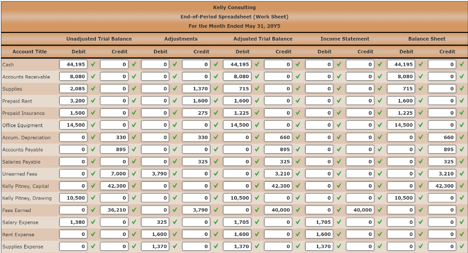Image resolution: width=468 pixels, height=253 pixels.
Task: Click the checkmark next to Fees Earned adjusted credit 40,000
Action: click(298, 210)
